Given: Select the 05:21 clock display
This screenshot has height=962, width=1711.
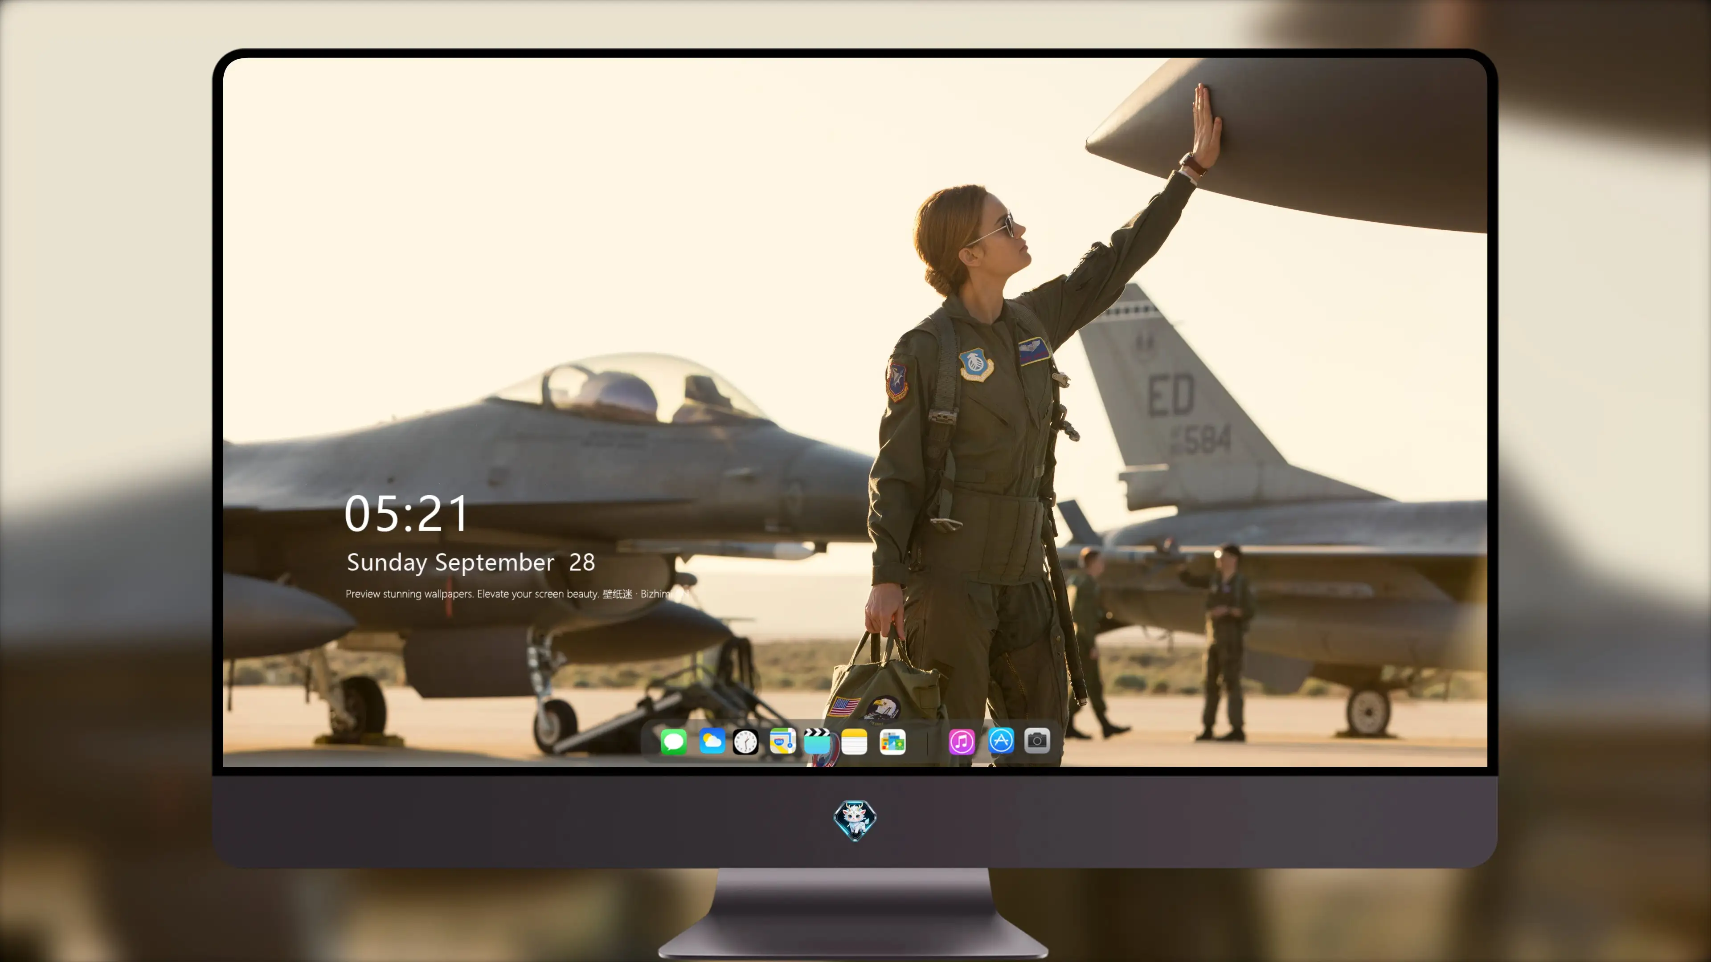Looking at the screenshot, I should [406, 514].
